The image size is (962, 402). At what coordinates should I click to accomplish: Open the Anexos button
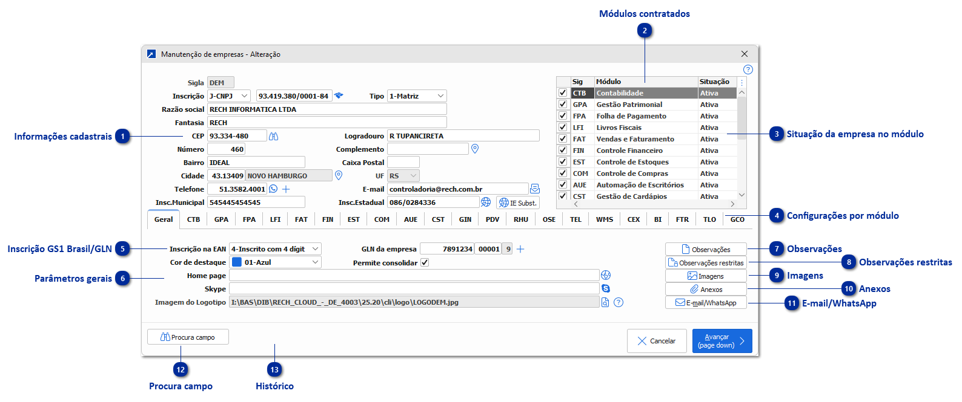(706, 289)
